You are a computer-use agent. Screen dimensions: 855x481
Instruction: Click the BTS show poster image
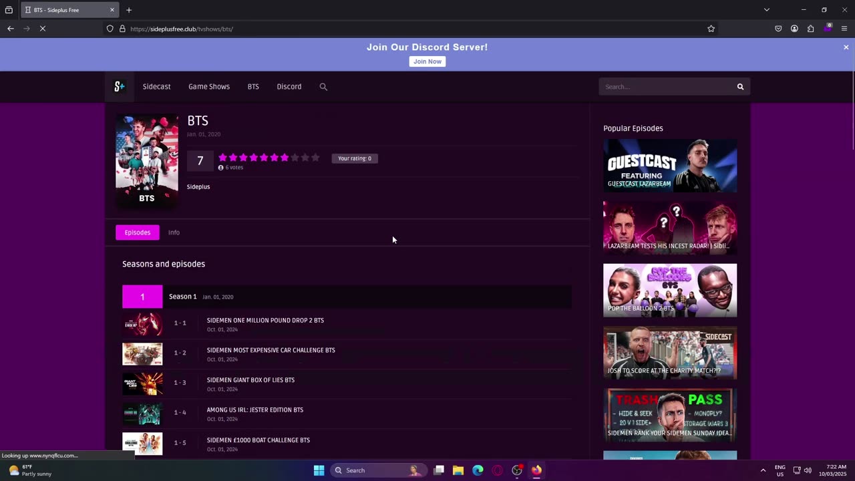click(147, 161)
